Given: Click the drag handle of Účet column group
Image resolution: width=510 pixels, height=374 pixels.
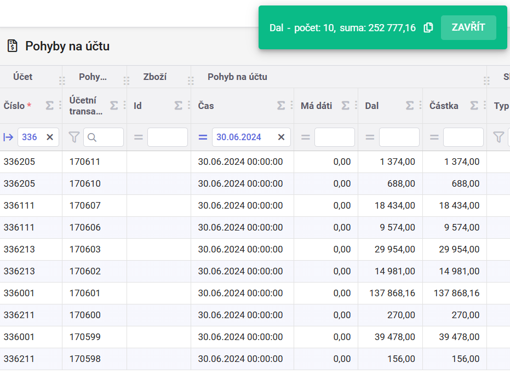Looking at the screenshot, I should pyautogui.click(x=62, y=80).
